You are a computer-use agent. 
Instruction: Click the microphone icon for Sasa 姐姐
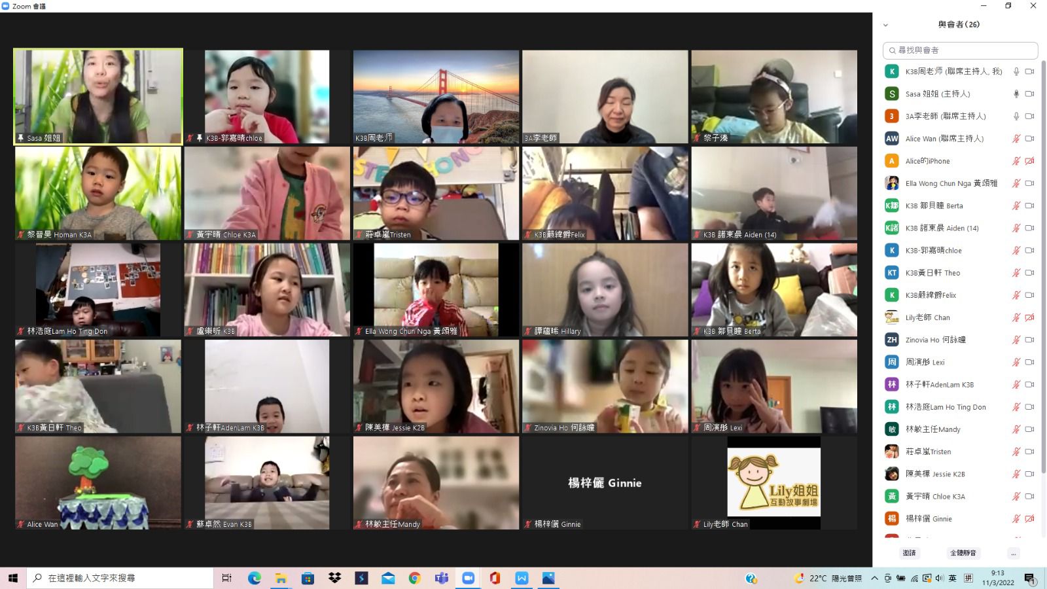tap(1016, 94)
